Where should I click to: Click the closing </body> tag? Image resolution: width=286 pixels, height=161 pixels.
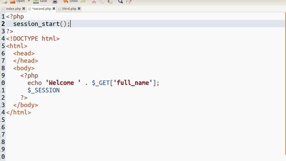click(26, 105)
